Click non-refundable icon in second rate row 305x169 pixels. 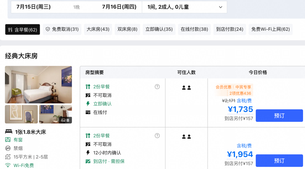click(x=88, y=144)
